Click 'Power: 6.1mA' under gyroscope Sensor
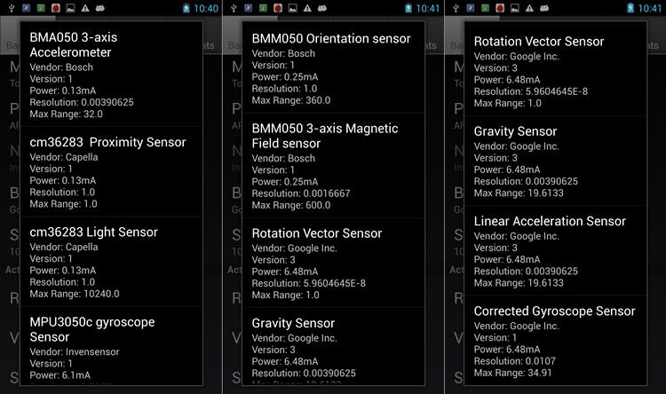 (59, 375)
